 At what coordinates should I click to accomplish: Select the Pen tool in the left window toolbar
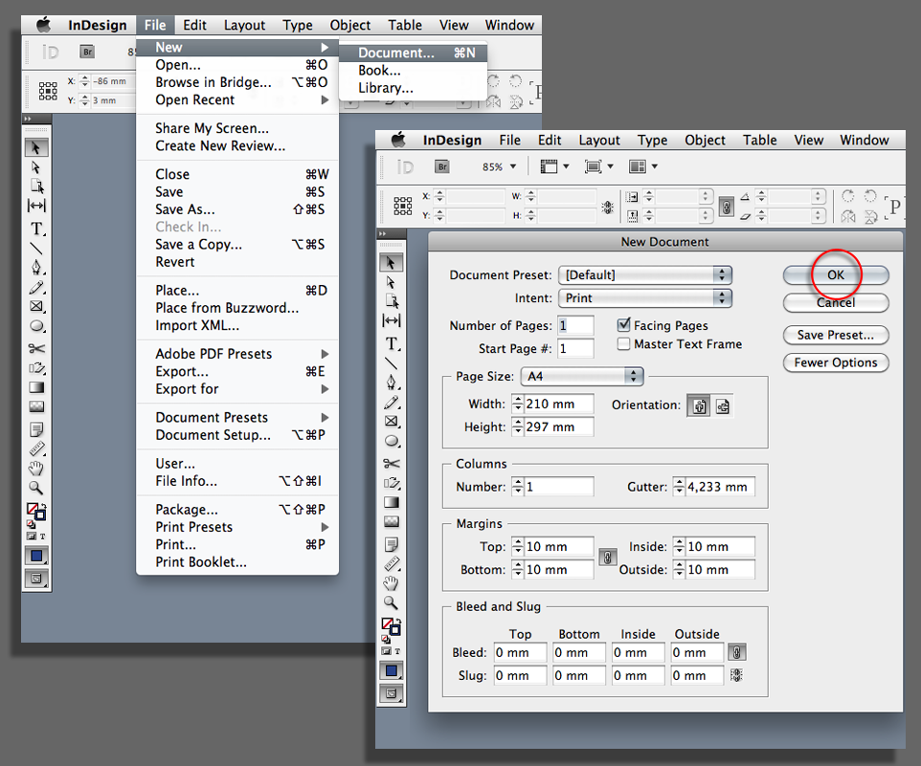36,267
